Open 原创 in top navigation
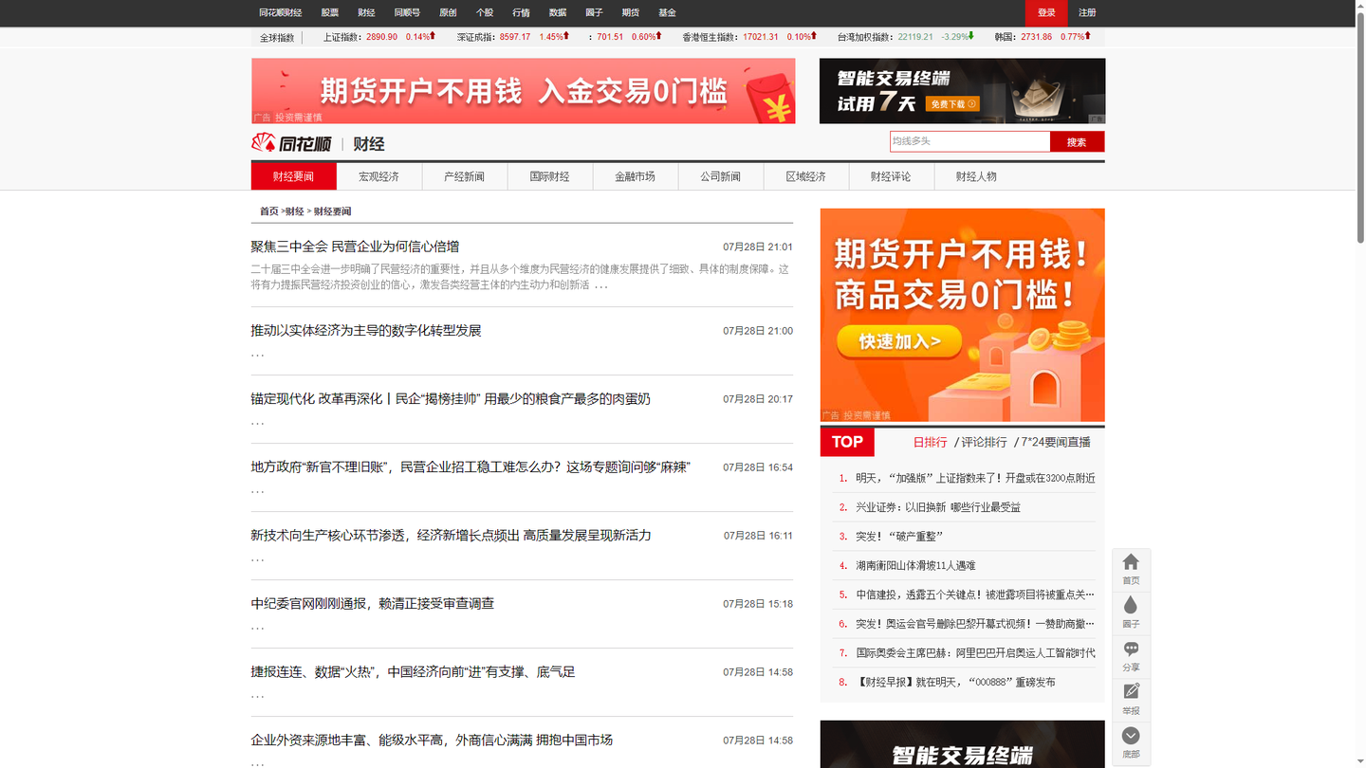 click(448, 13)
